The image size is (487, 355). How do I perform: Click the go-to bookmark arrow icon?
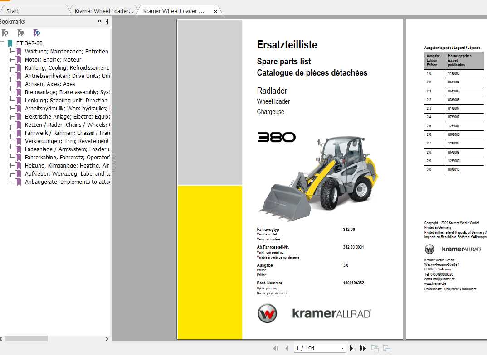click(37, 33)
